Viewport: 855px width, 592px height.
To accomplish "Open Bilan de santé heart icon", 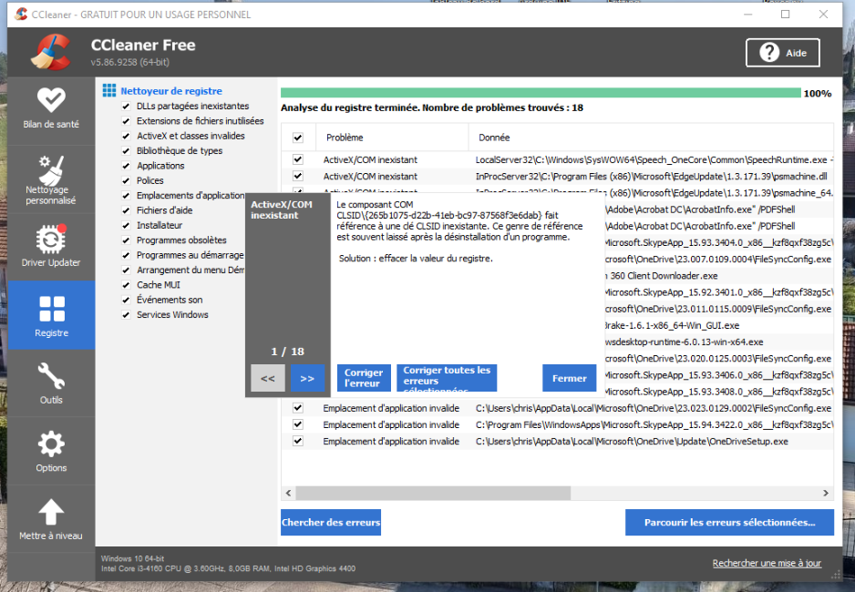I will (51, 100).
